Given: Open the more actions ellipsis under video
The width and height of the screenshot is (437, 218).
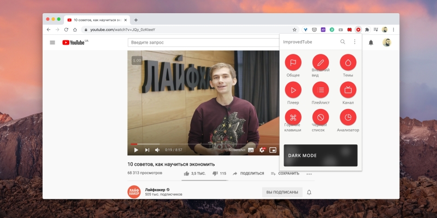Looking at the screenshot, I should (x=309, y=174).
